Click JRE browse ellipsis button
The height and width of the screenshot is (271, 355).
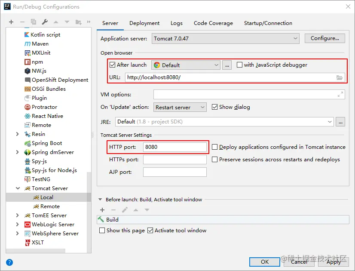[340, 122]
